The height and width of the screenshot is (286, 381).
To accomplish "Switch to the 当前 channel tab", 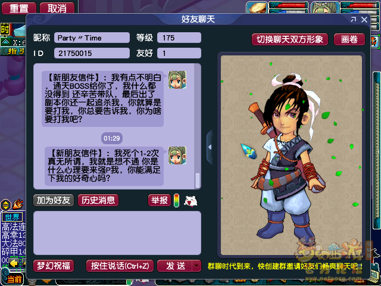I will (14, 279).
